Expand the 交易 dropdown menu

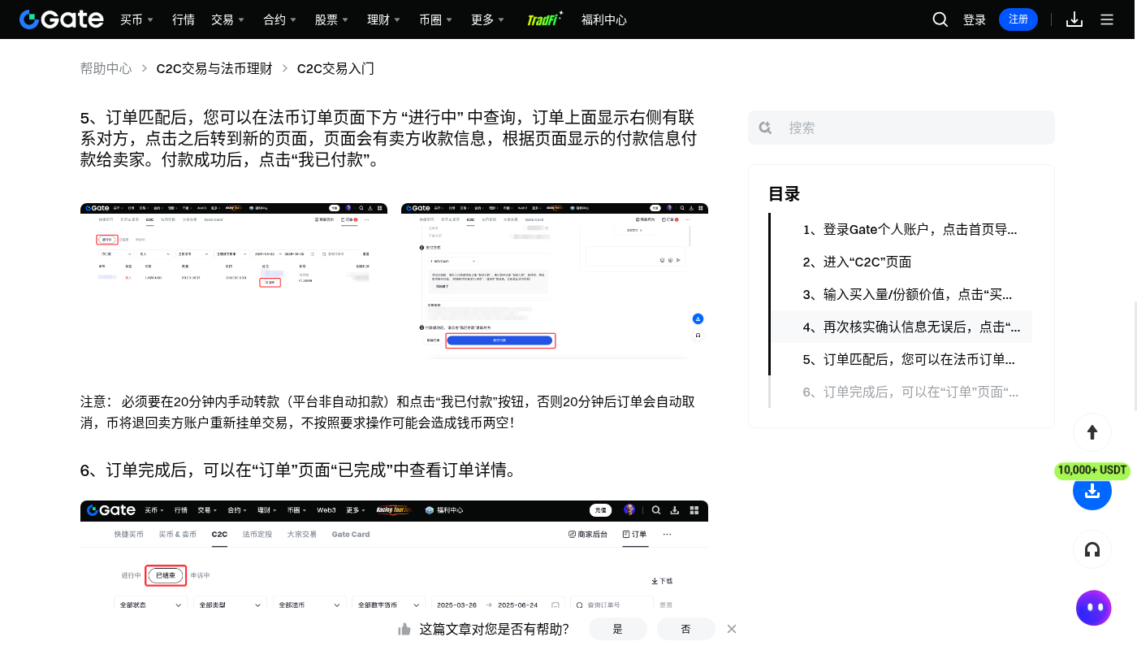point(228,19)
